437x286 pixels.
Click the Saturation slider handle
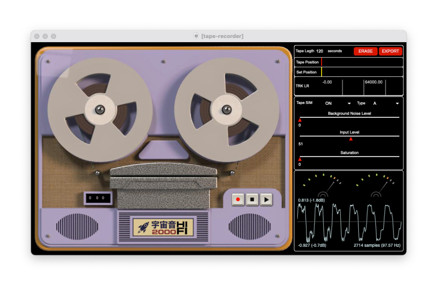(300, 159)
